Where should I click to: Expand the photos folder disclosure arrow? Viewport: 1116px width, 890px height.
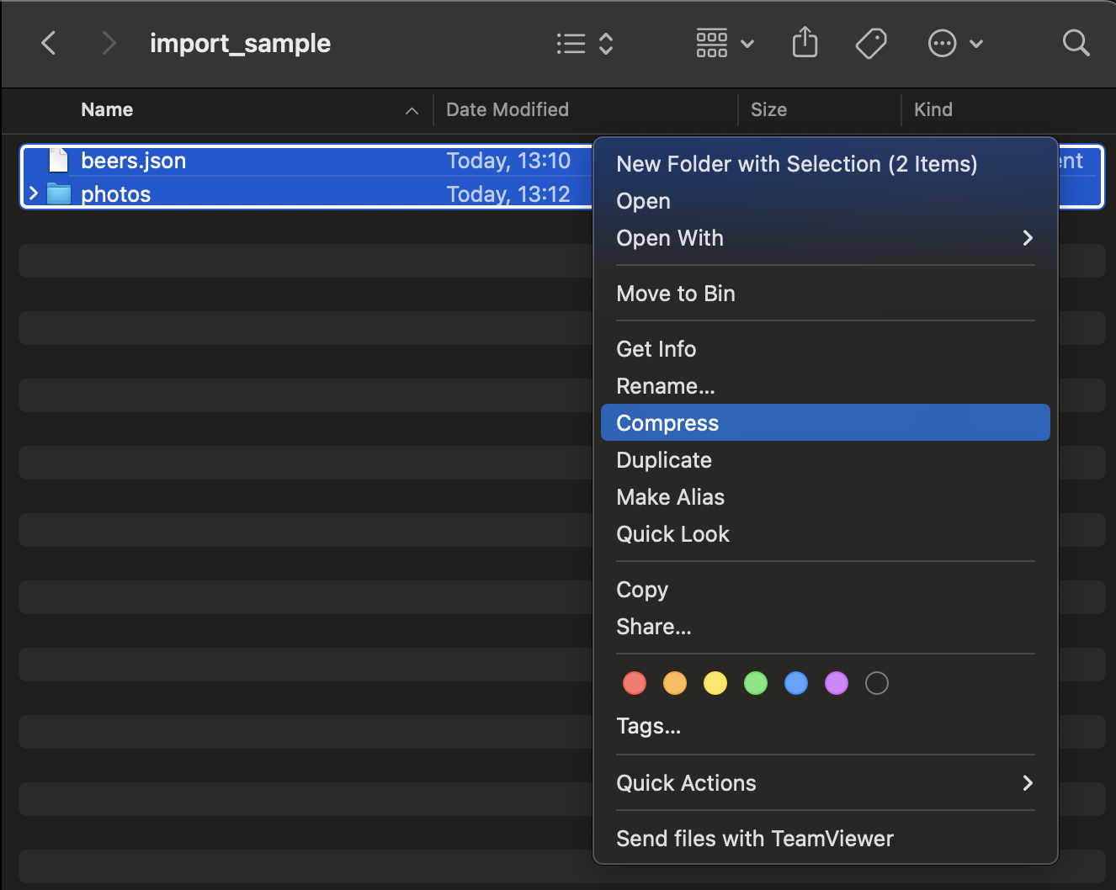click(34, 194)
